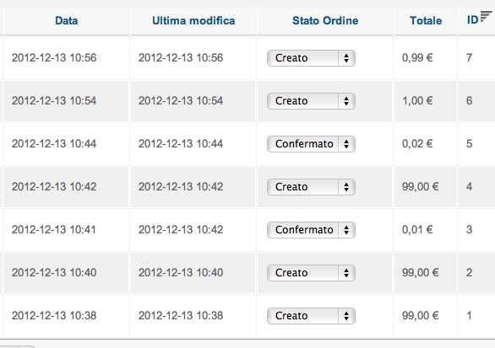
Task: Sort table by Data column
Action: [x=66, y=21]
